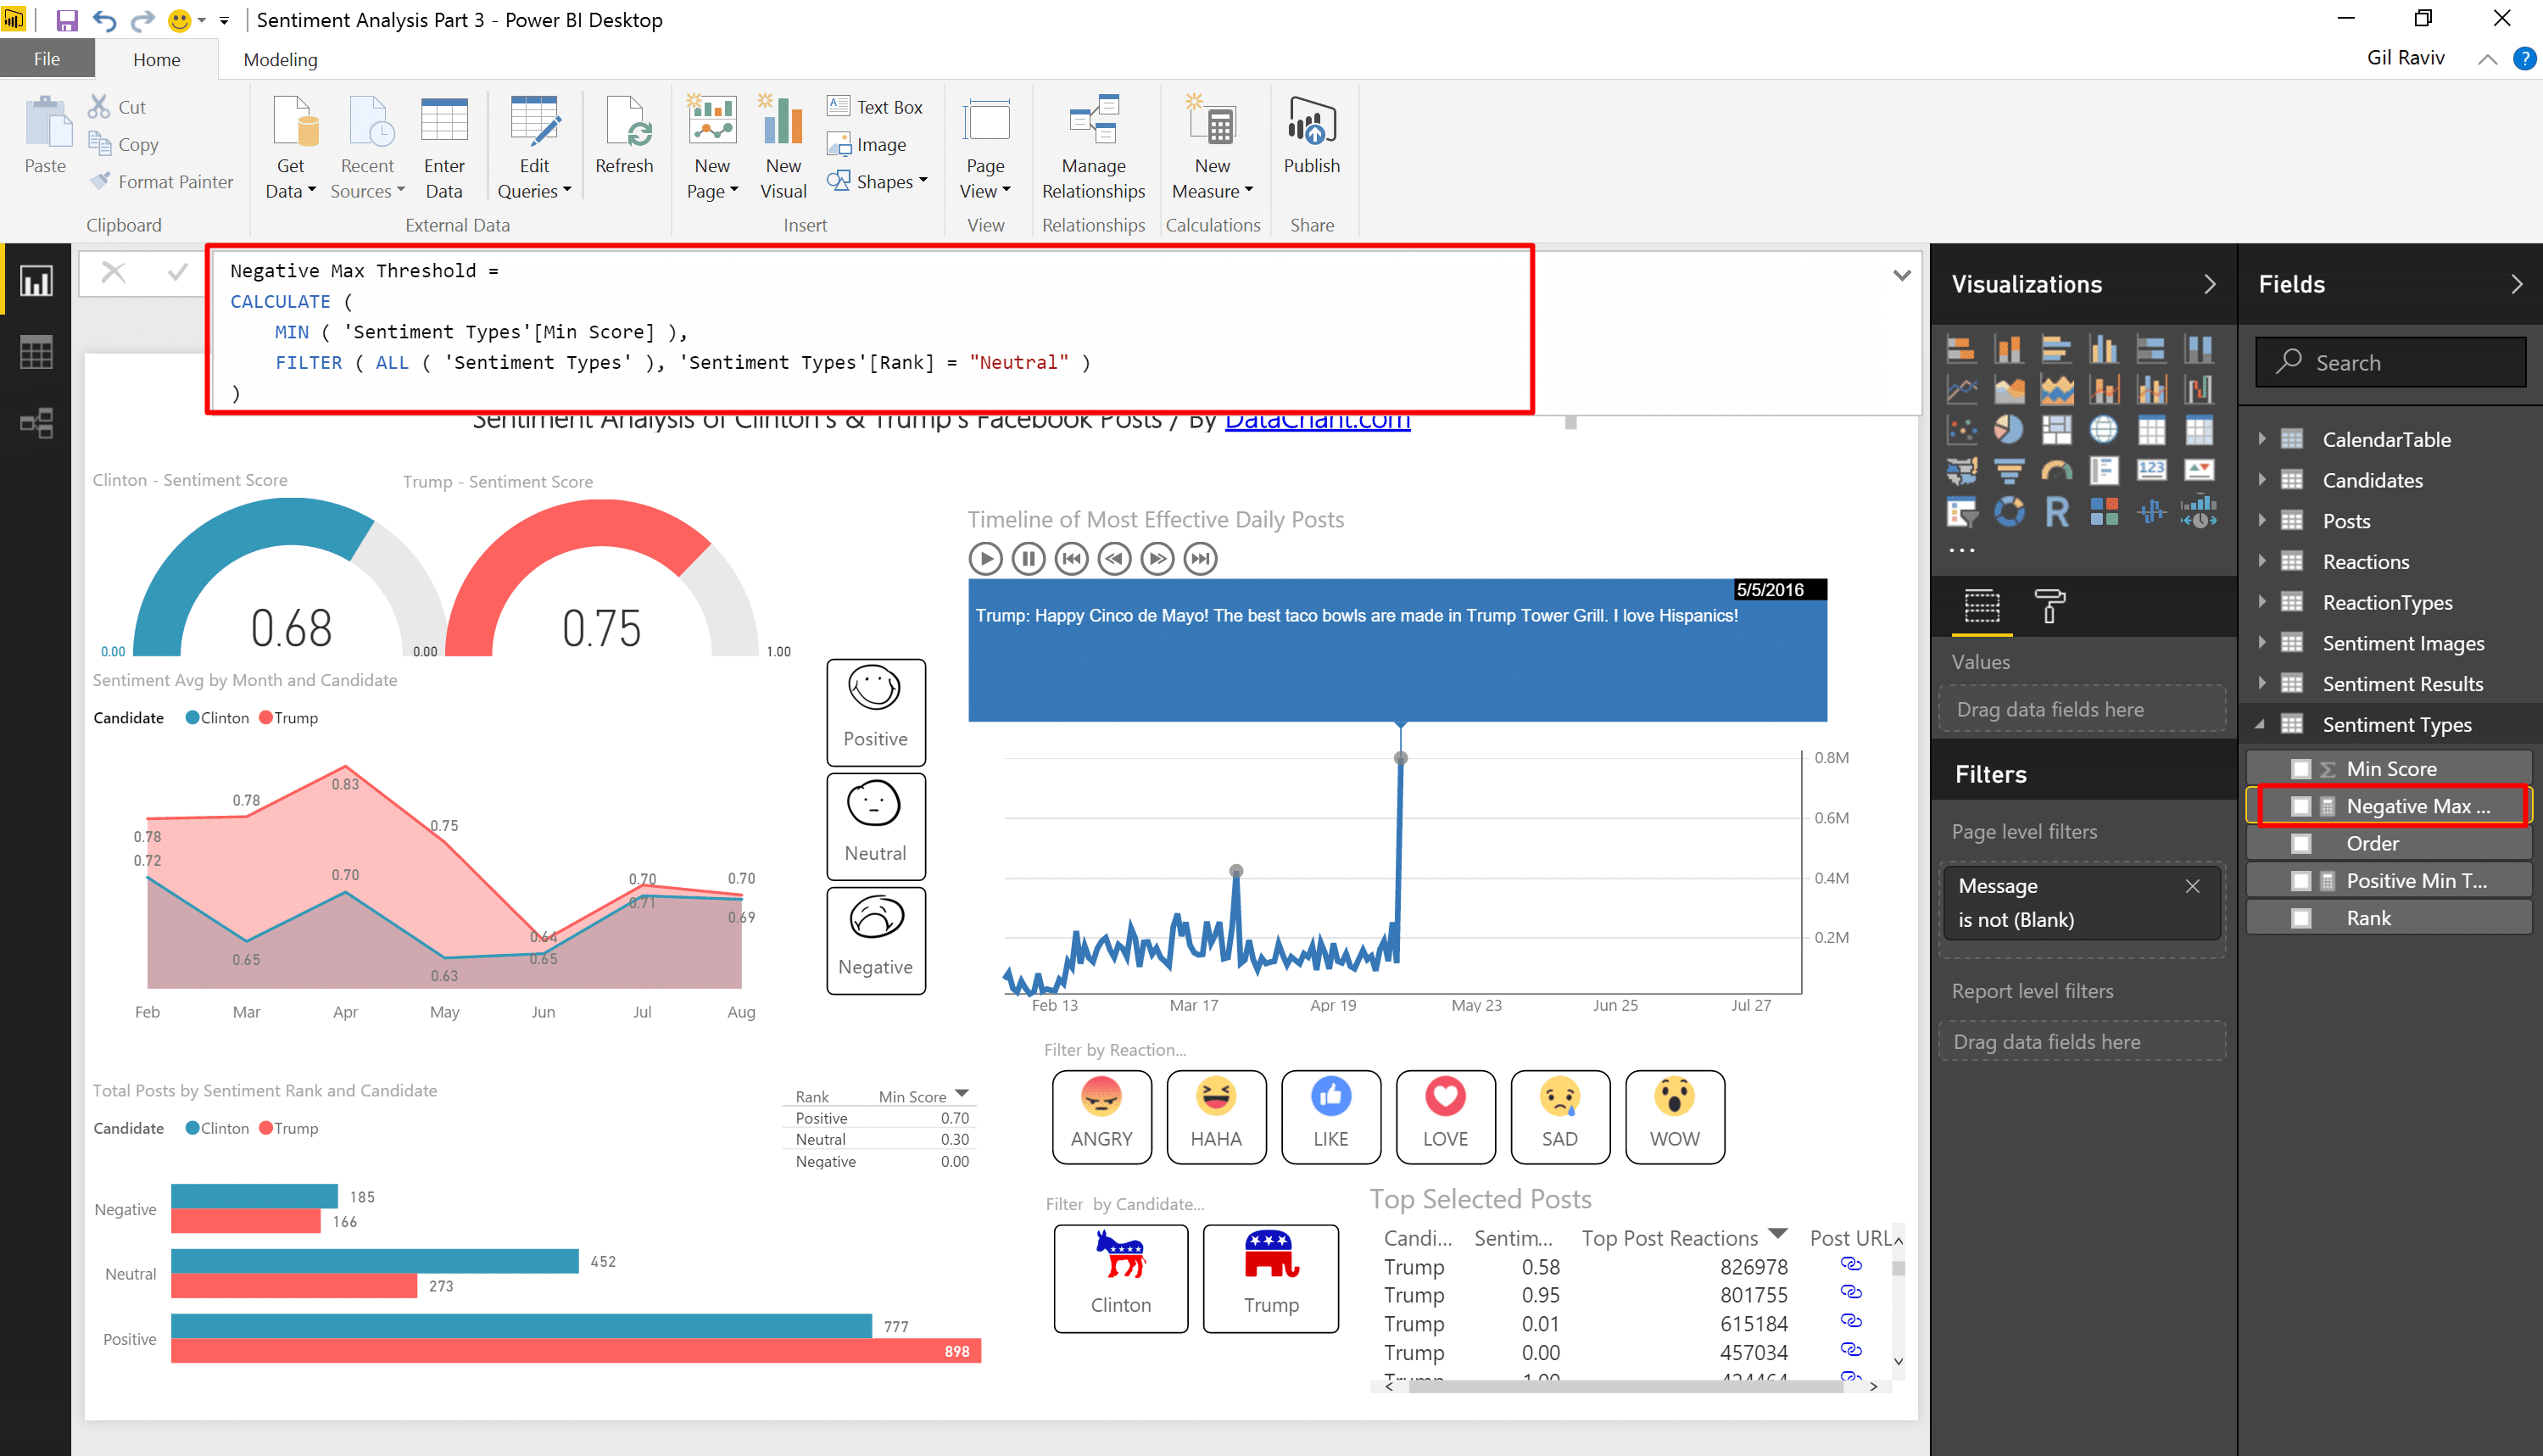Image resolution: width=2543 pixels, height=1456 pixels.
Task: Check the Min Score field checkbox
Action: [x=2301, y=769]
